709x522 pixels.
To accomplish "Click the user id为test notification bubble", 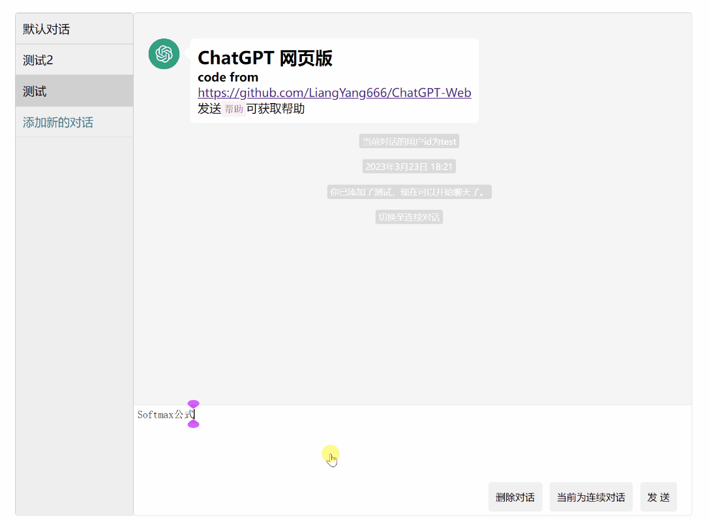I will [409, 140].
